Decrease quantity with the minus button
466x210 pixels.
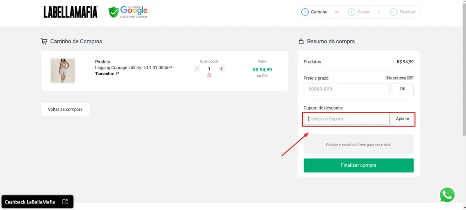click(197, 69)
